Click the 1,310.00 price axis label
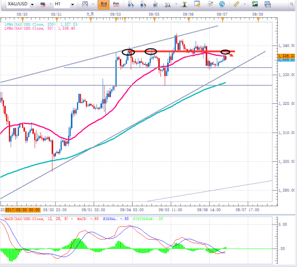 click(x=287, y=133)
